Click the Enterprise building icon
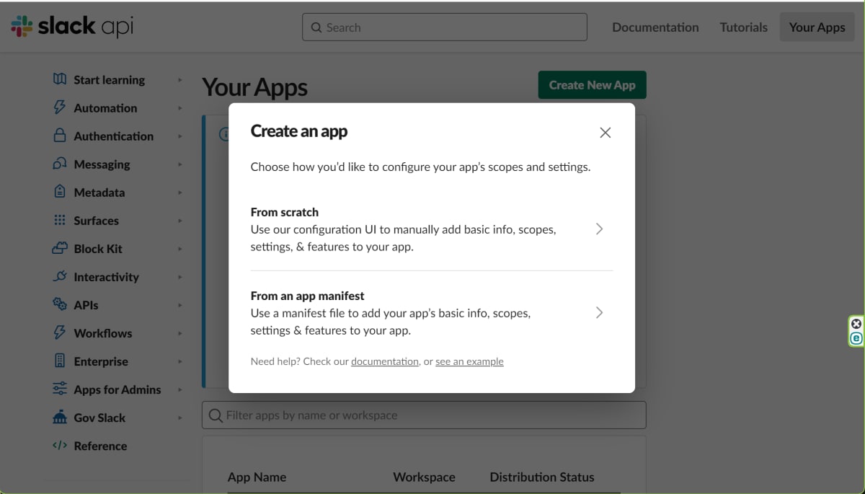Image resolution: width=865 pixels, height=494 pixels. 60,361
